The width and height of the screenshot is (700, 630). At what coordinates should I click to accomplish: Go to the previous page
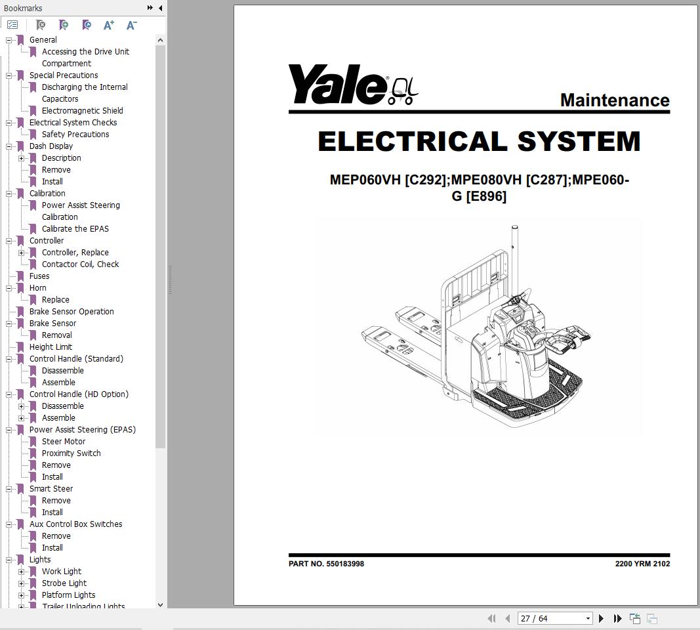tap(507, 618)
